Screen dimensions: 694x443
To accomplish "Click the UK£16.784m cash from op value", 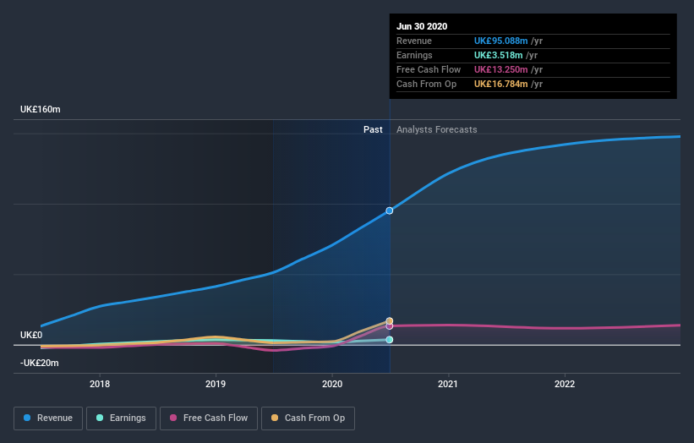I will [500, 84].
